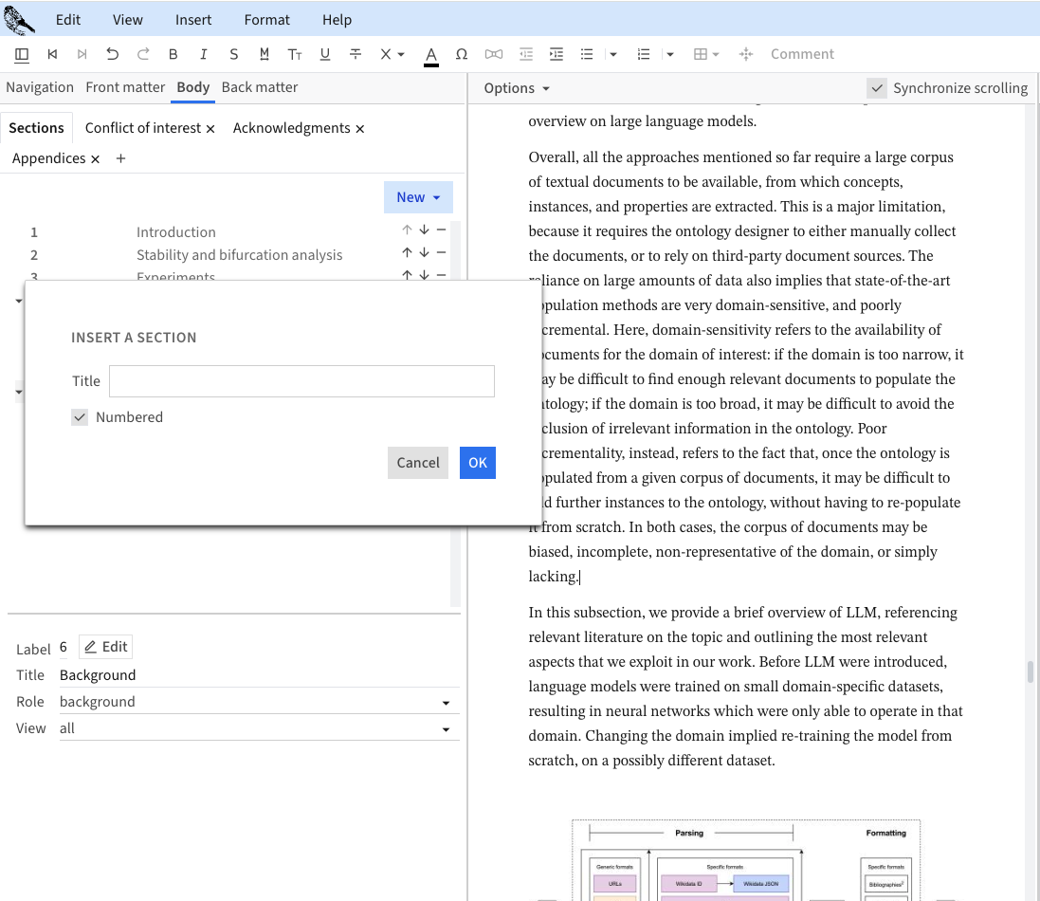The height and width of the screenshot is (901, 1040).
Task: Toggle the sidebar panel icon
Action: pos(22,54)
